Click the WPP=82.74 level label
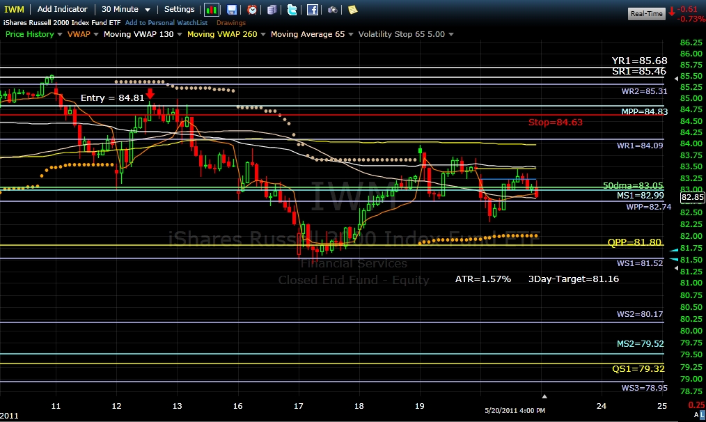Image resolution: width=706 pixels, height=422 pixels. click(x=649, y=207)
